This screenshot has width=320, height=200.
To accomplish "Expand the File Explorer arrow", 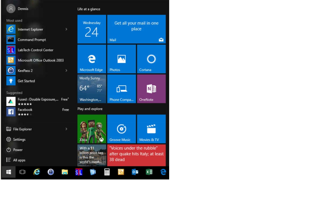I will coord(67,129).
